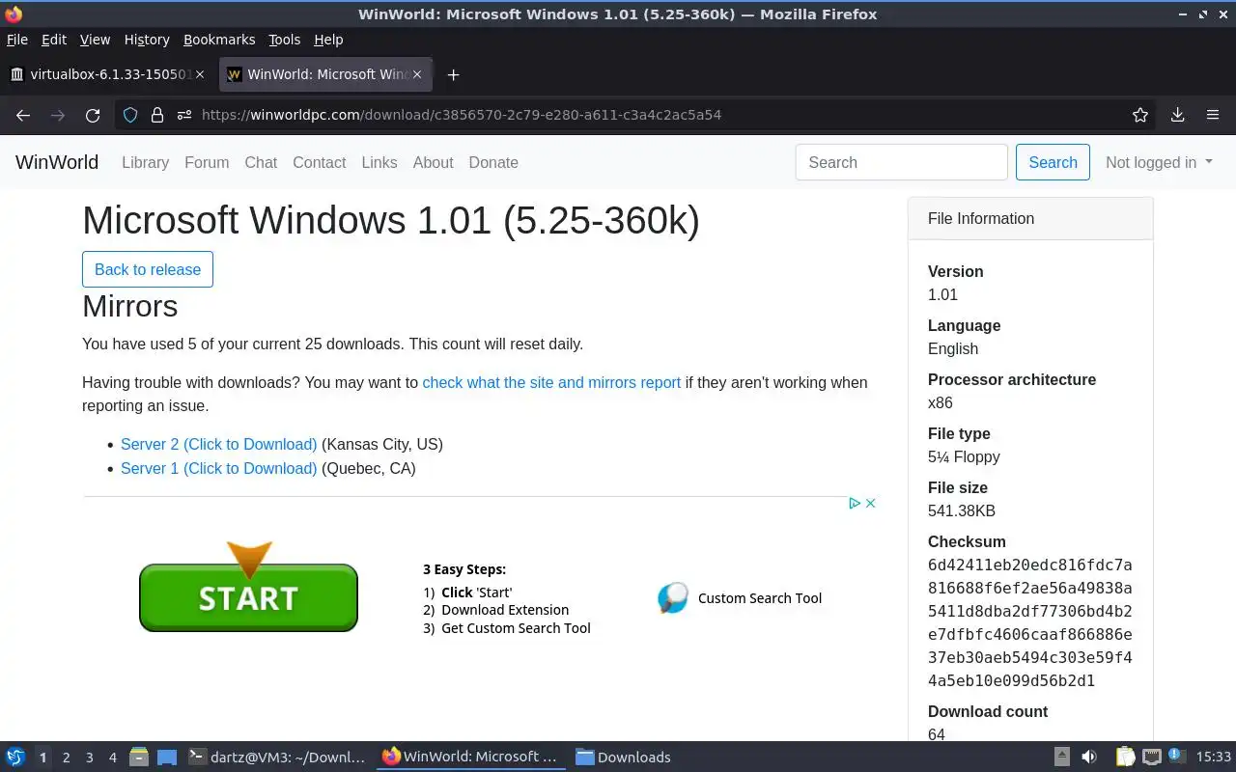Screen dimensions: 1236x772
Task: Open the File menu
Action: click(x=17, y=40)
